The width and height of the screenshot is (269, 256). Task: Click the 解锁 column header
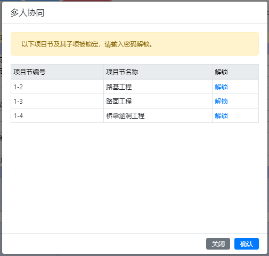pyautogui.click(x=235, y=72)
